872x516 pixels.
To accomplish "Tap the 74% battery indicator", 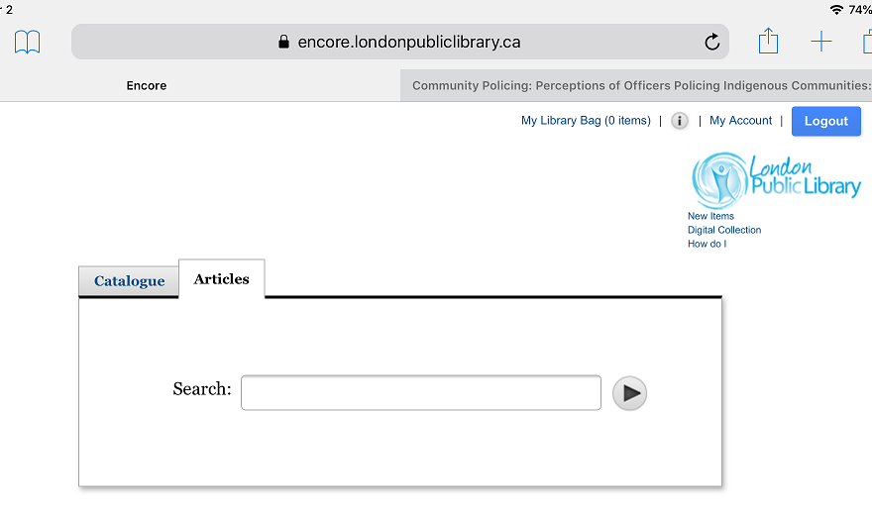I will [860, 10].
